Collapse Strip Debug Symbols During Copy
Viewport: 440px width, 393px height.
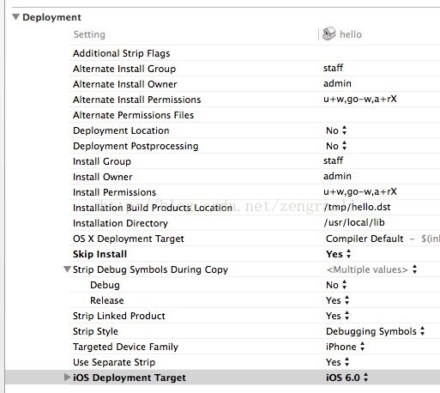(x=67, y=269)
